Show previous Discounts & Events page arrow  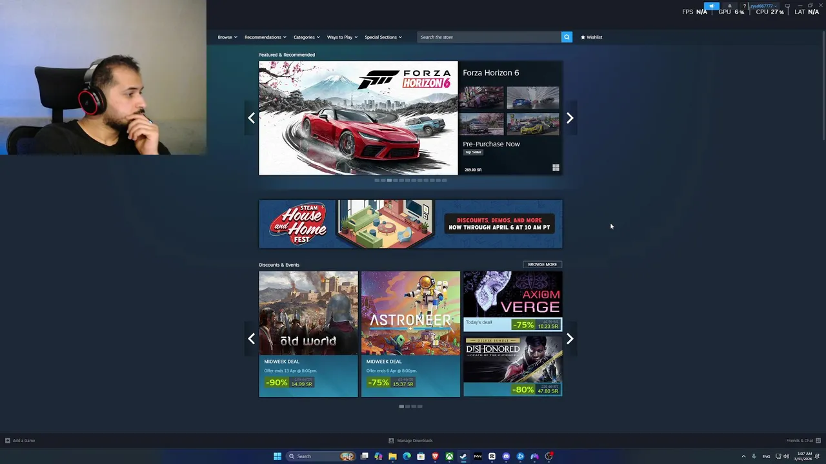[x=252, y=339]
